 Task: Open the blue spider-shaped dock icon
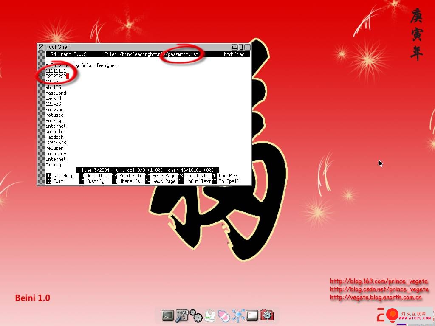[238, 316]
